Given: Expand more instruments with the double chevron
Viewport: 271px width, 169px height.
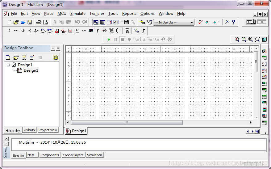Looking at the screenshot, I should (x=265, y=132).
